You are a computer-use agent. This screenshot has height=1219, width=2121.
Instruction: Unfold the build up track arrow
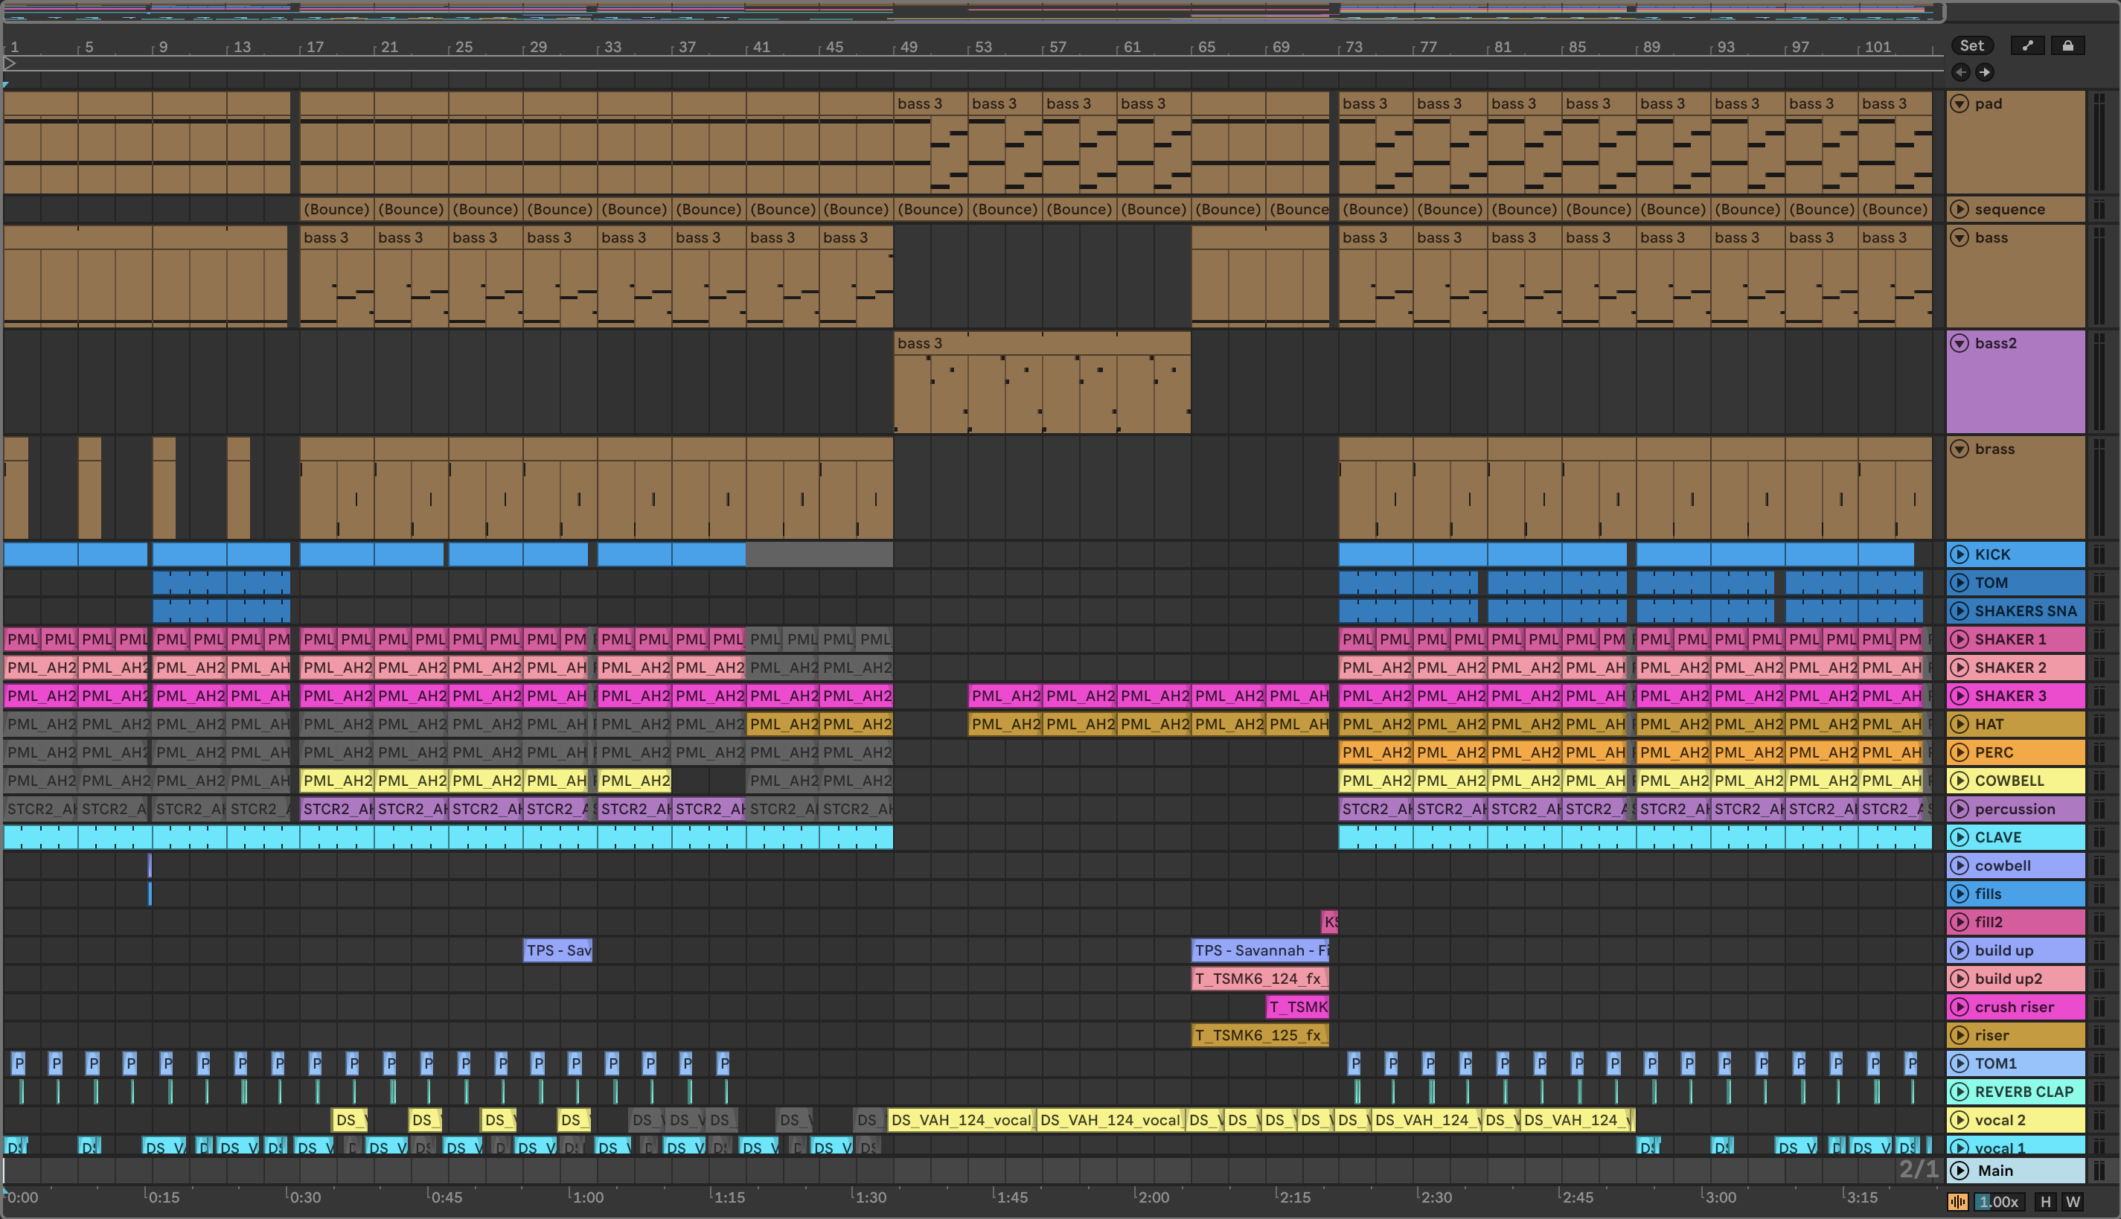point(1960,950)
